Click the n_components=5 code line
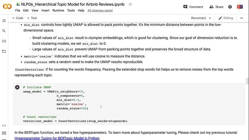The width and height of the screenshot is (249, 140). [x=70, y=96]
